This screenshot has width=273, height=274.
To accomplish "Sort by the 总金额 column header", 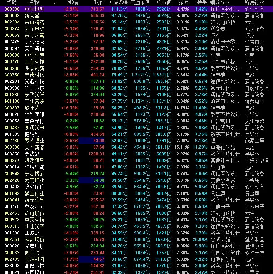I will tap(117, 2).
